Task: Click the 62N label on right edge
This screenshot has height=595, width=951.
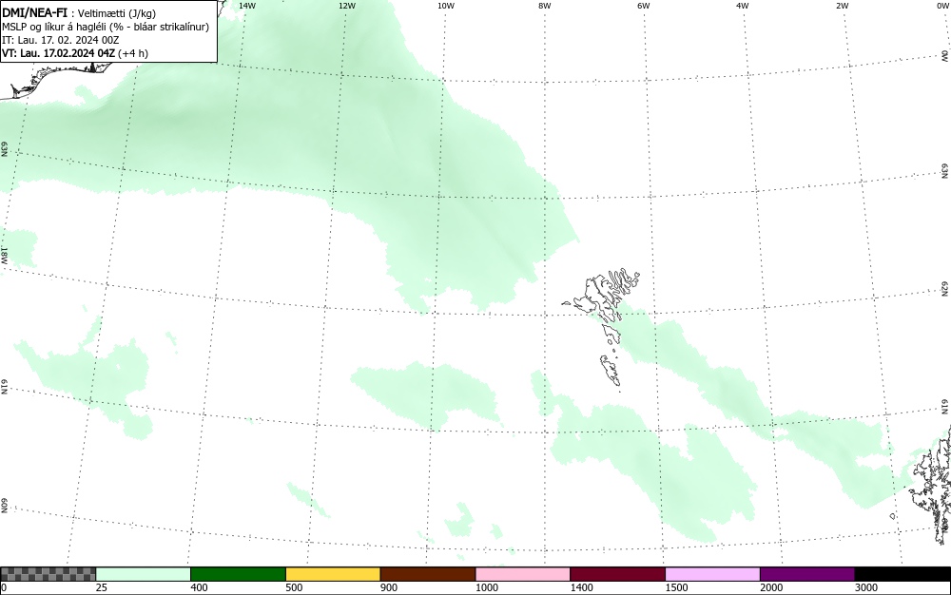Action: 945,288
